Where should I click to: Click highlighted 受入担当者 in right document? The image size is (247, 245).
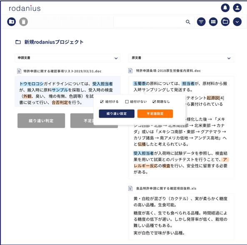(x=144, y=153)
